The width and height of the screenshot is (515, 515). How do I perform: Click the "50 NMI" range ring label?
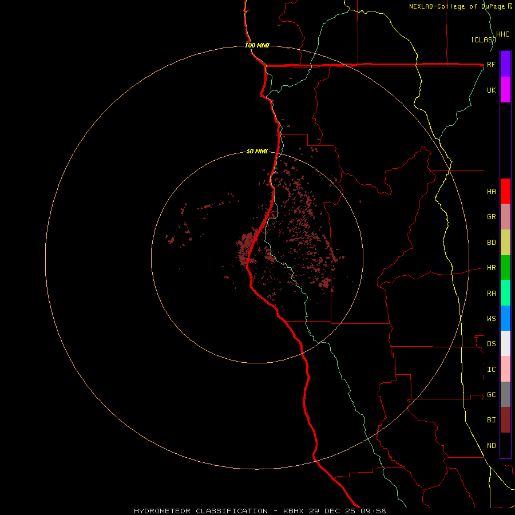tap(257, 151)
